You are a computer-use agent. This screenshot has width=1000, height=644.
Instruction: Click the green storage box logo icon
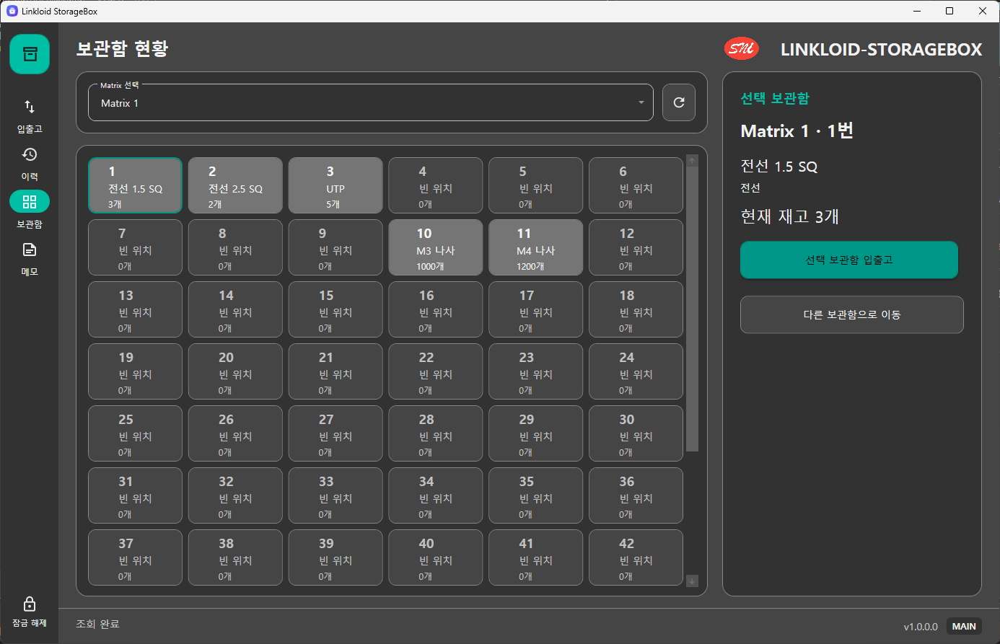pyautogui.click(x=30, y=54)
